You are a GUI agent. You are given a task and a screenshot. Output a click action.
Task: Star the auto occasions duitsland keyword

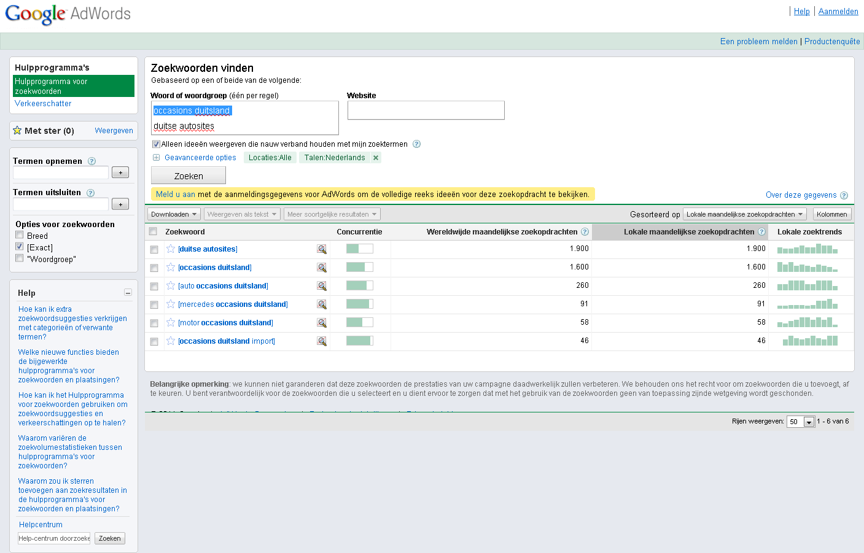[x=171, y=285]
